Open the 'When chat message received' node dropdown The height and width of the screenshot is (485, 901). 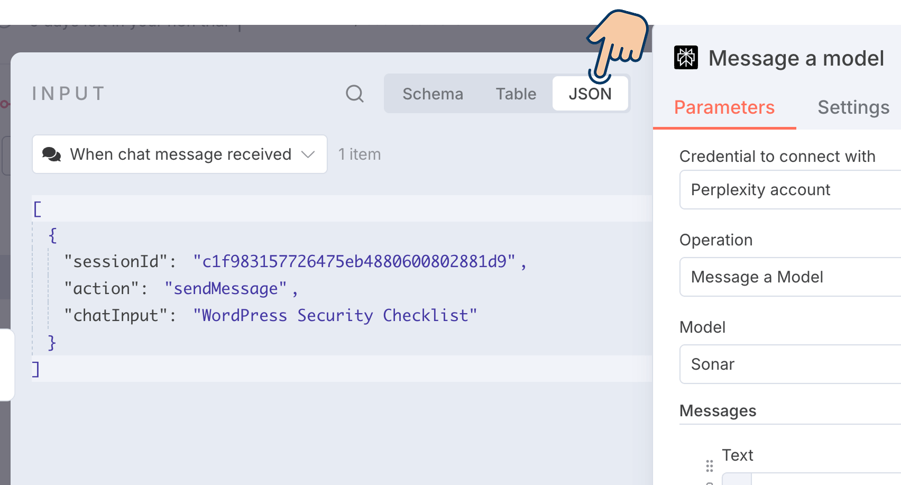pos(180,154)
